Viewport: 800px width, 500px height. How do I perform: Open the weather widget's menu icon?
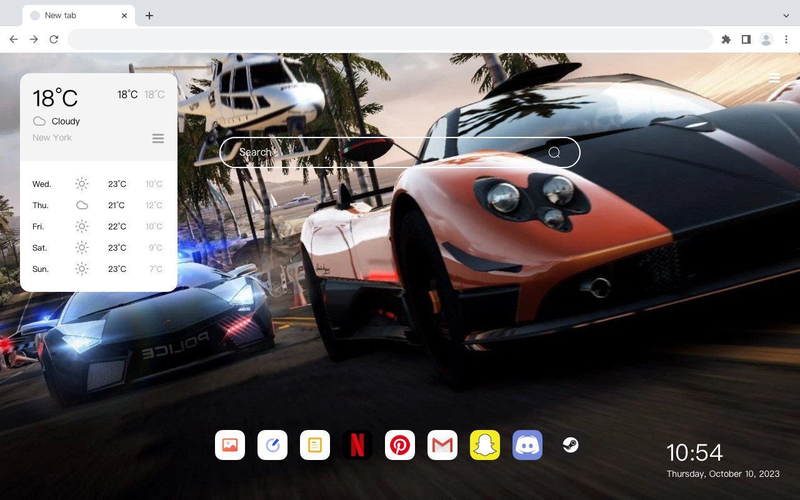(x=158, y=138)
